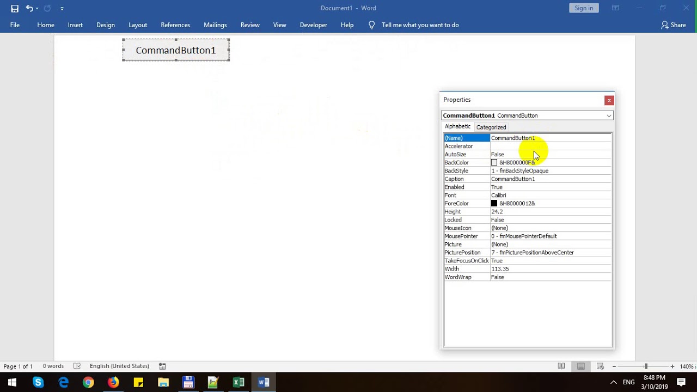
Task: Click the zoom out minus button
Action: point(614,366)
